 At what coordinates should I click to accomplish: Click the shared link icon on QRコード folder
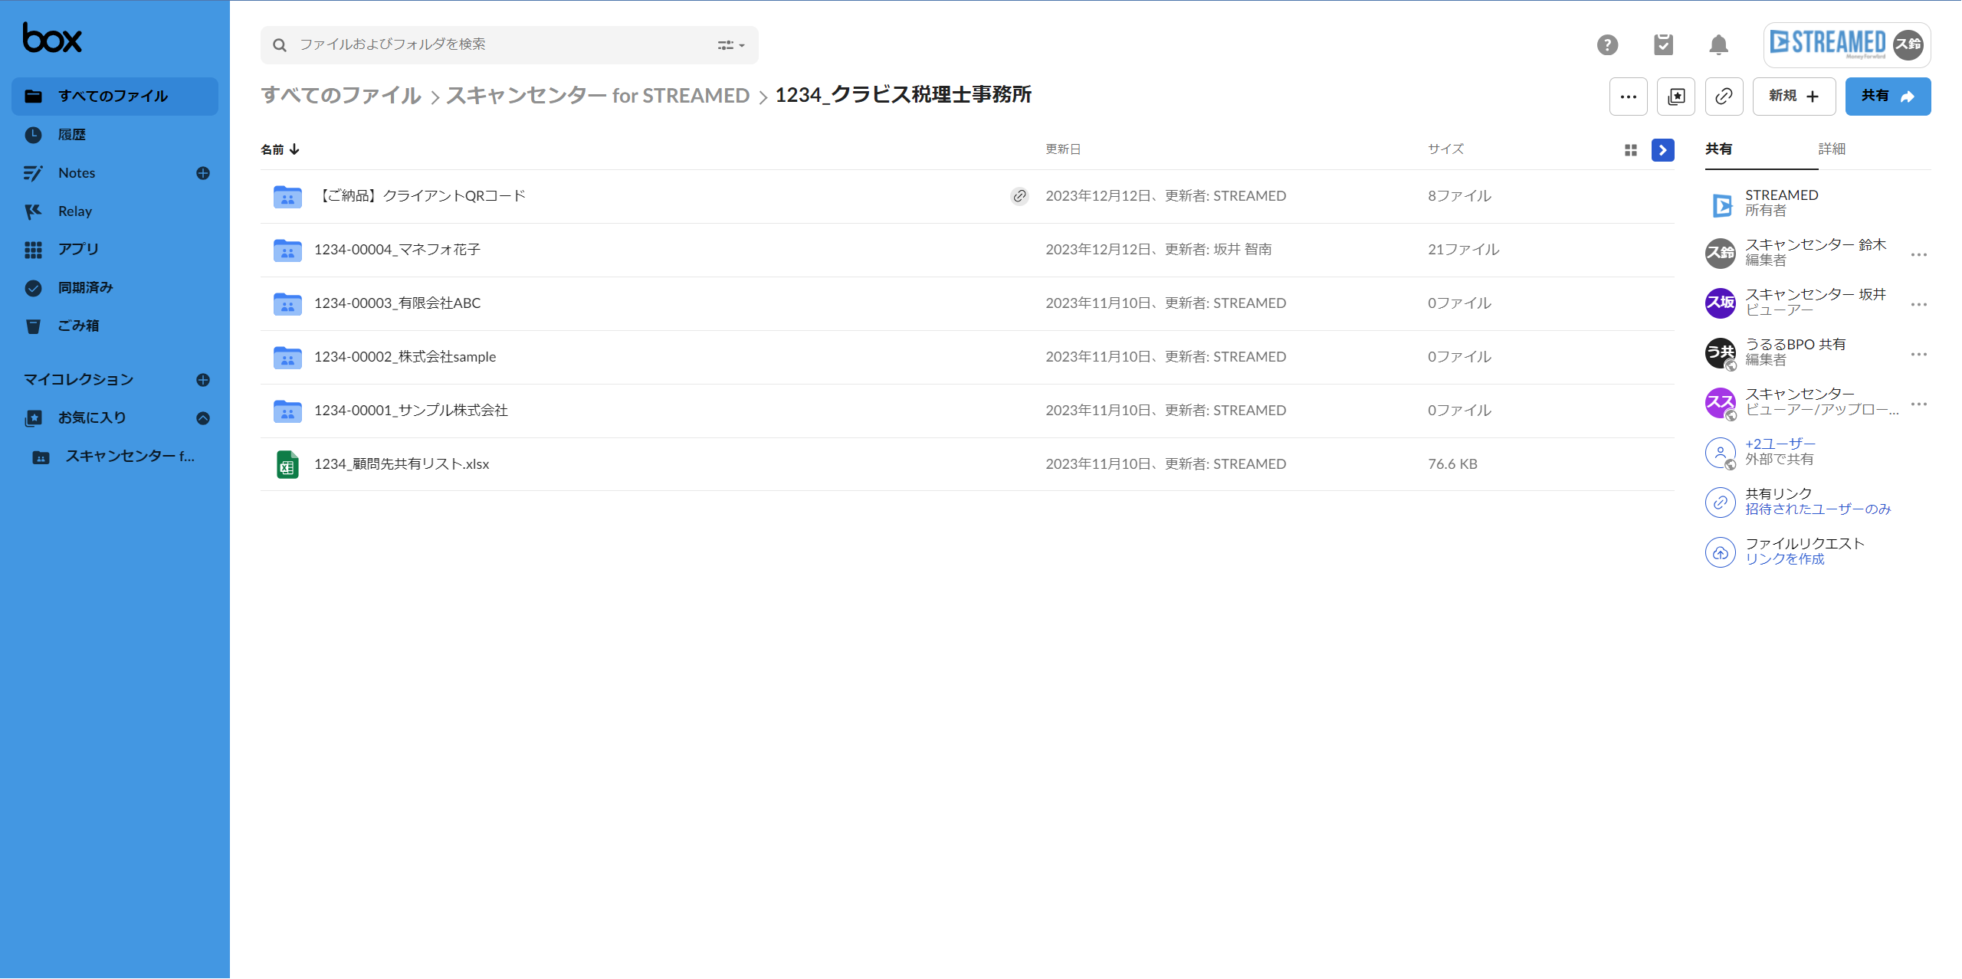(x=1019, y=196)
